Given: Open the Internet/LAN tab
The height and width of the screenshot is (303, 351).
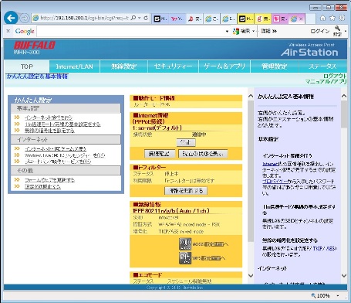Looking at the screenshot, I should tap(74, 66).
